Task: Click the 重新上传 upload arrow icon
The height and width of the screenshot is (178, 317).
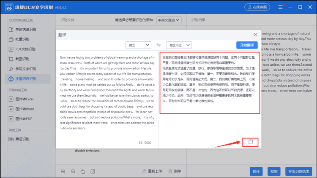Action: click(x=144, y=171)
